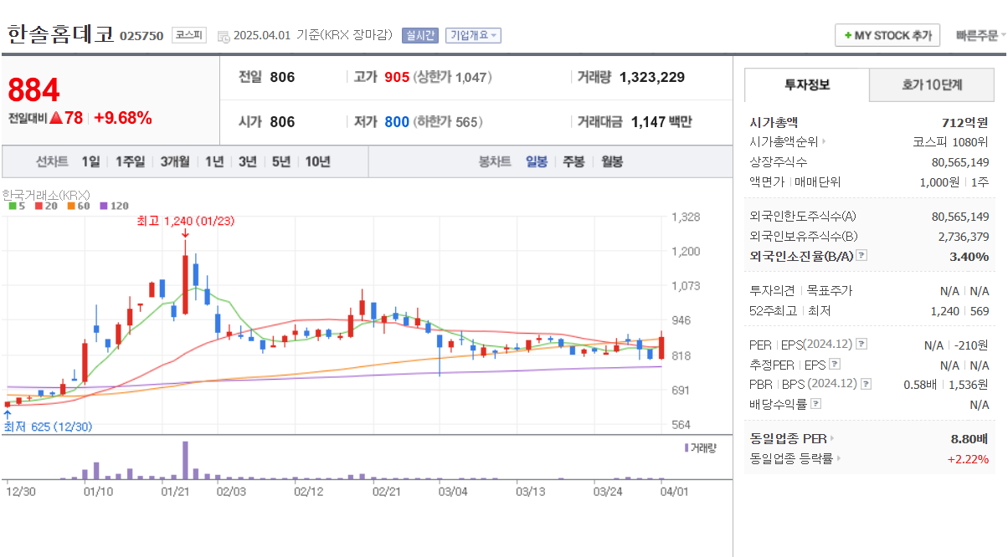Click the purple 120-day moving average legend

(114, 206)
